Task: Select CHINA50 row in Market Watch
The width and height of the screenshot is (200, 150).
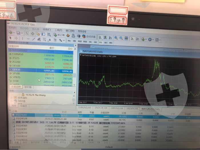Action: pos(41,55)
